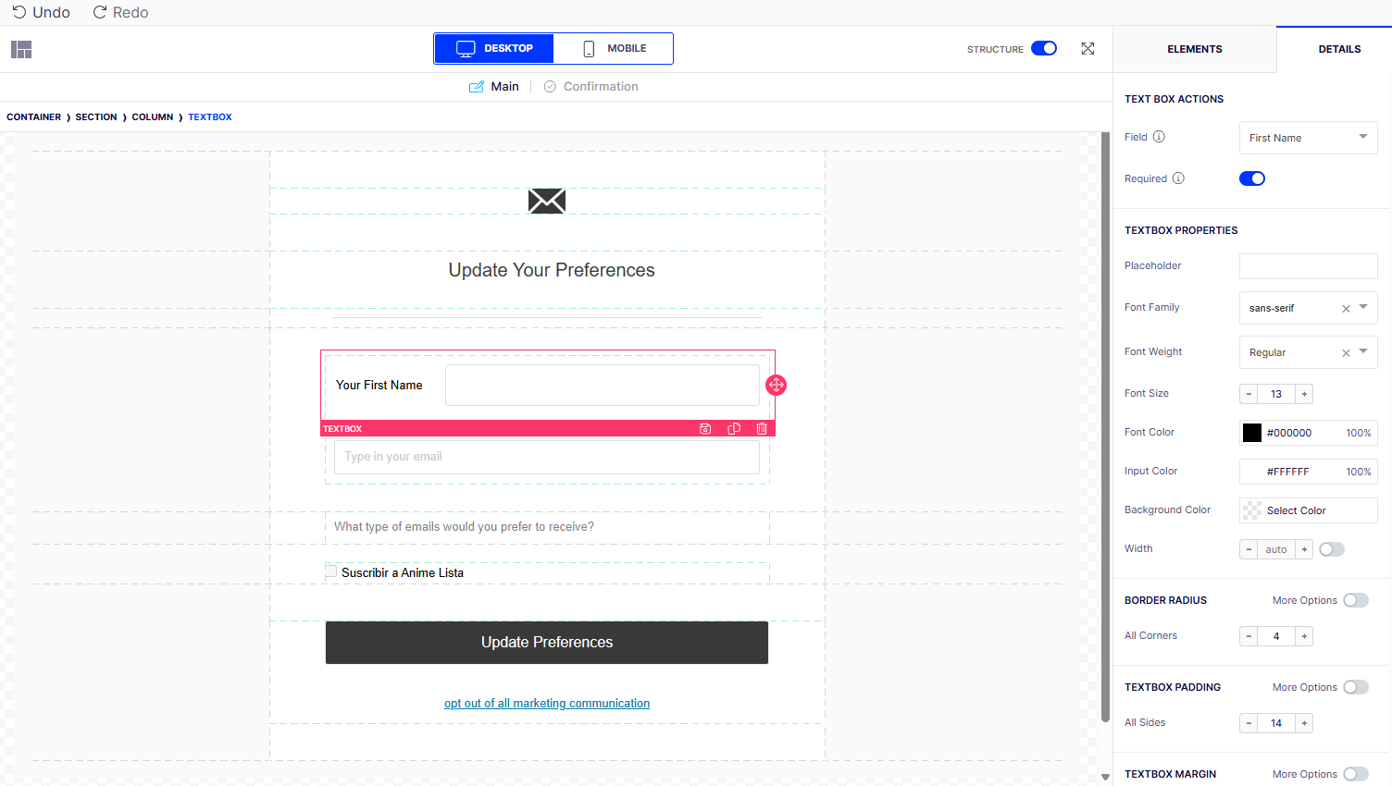Toggle the Structure switch off
Screen dimensions: 1392x786
(1044, 48)
